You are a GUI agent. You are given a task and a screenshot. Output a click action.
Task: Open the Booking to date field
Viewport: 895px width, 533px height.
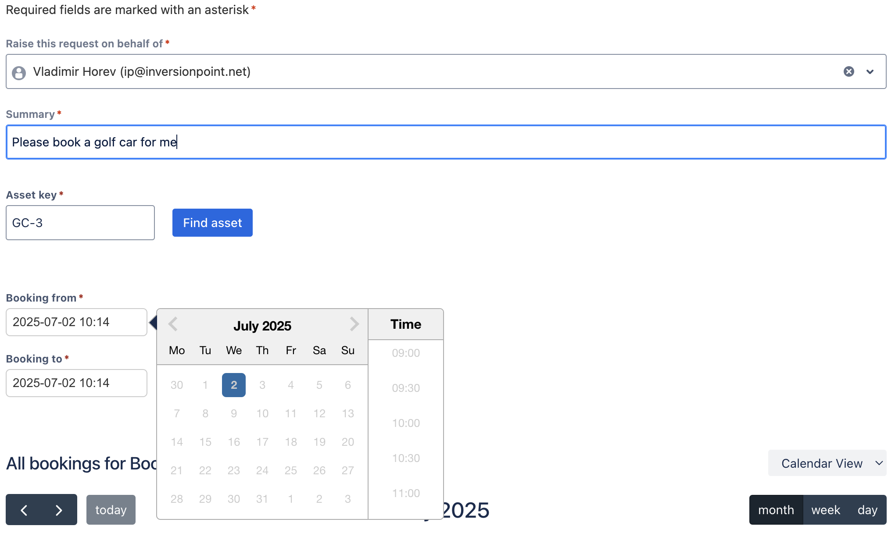pyautogui.click(x=77, y=383)
